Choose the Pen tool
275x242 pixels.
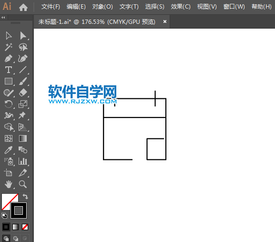pos(9,58)
